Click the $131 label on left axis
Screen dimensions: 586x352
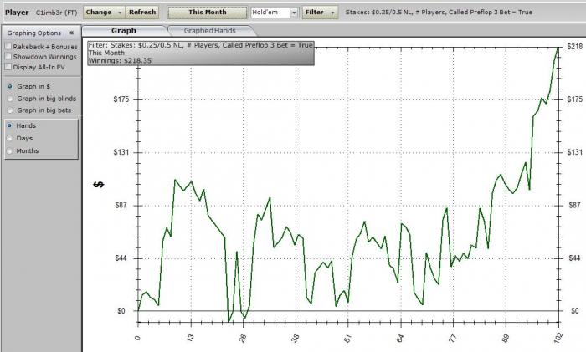coord(121,152)
